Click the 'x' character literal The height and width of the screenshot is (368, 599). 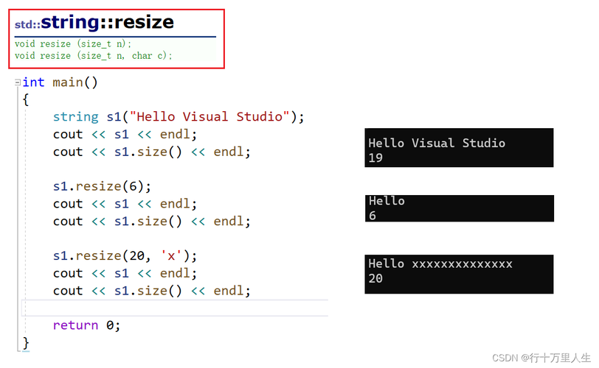[x=170, y=255]
